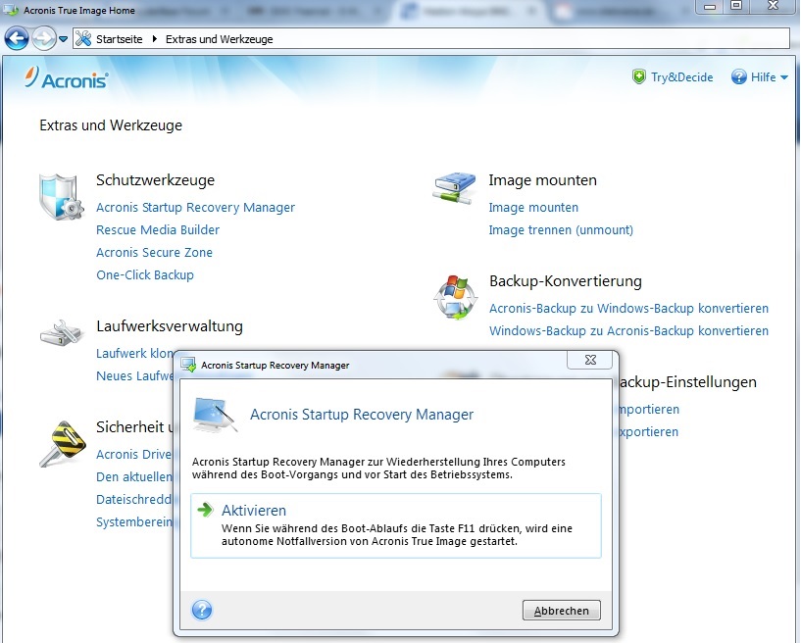
Task: Select 'Extras und Werkzeuge' breadcrumb entry
Action: (x=220, y=39)
